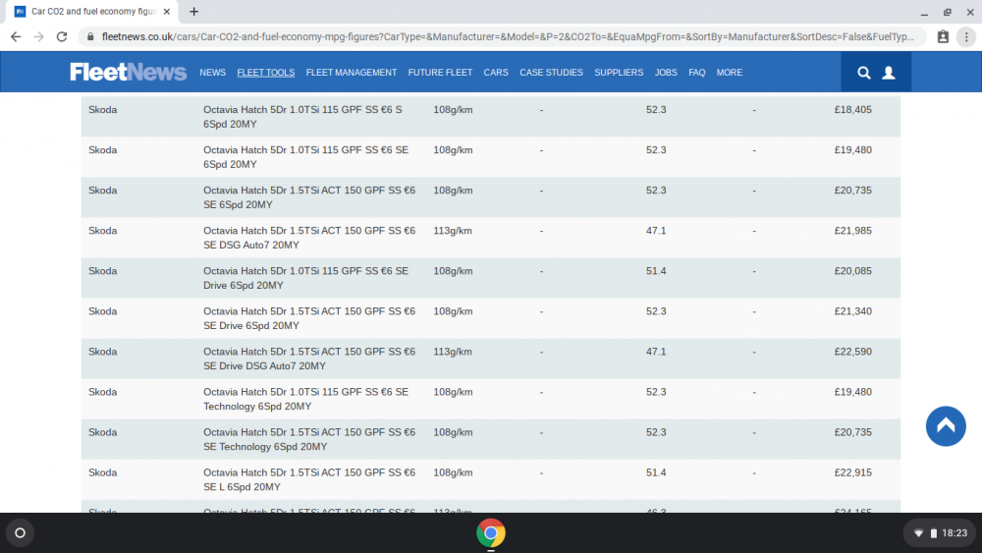Click the battery status icon
982x553 pixels.
933,533
